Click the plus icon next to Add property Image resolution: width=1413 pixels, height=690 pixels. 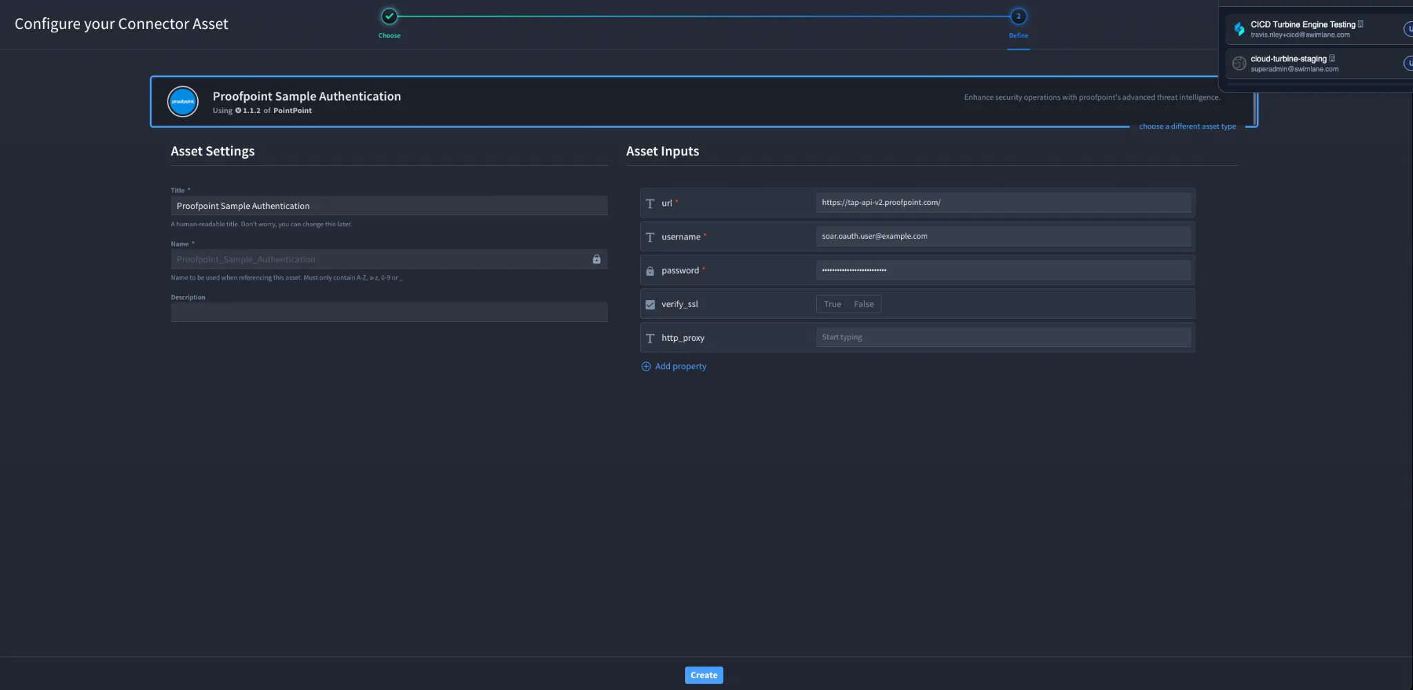tap(646, 366)
